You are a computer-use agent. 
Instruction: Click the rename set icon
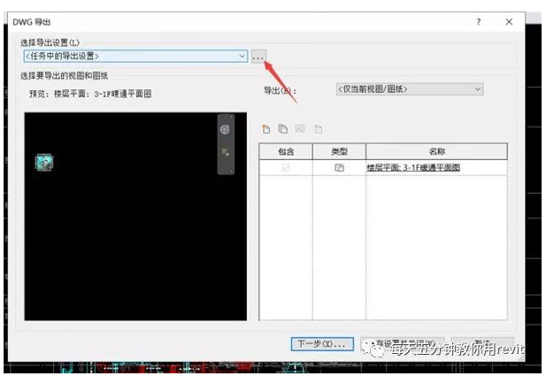coord(300,129)
